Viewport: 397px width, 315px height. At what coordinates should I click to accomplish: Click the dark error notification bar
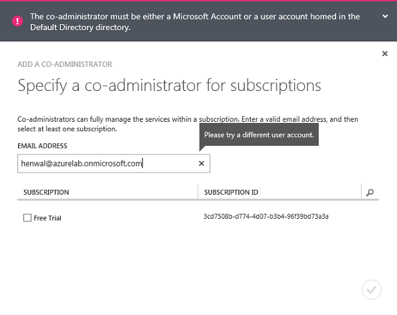(x=198, y=21)
